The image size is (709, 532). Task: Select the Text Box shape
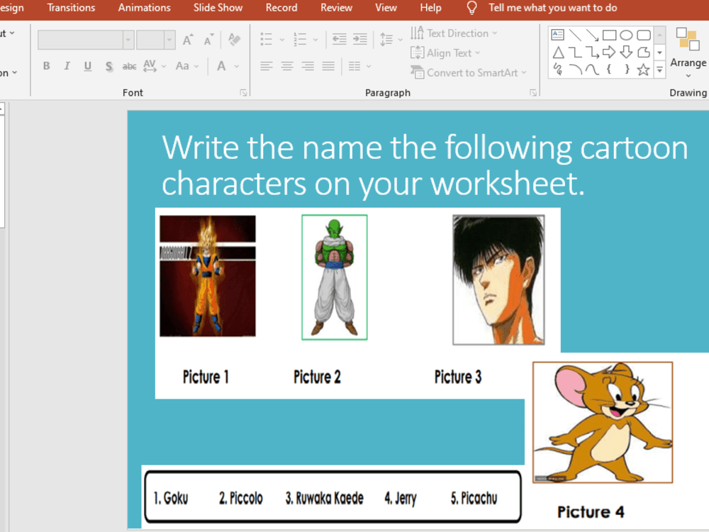(557, 35)
